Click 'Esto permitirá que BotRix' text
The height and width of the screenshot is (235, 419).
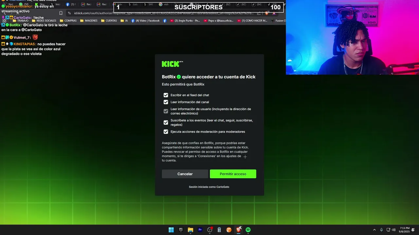click(x=183, y=84)
